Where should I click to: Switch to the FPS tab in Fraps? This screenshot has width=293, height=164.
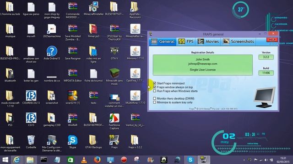coord(186,41)
